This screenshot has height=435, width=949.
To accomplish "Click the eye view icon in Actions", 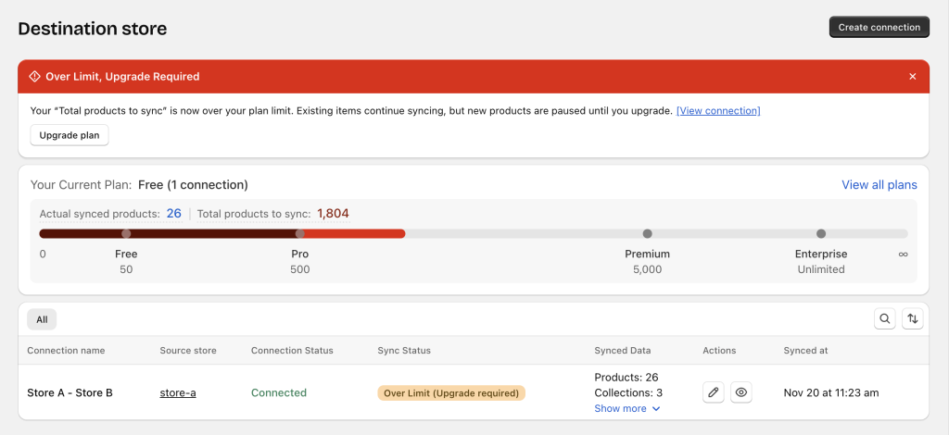I will pos(740,392).
